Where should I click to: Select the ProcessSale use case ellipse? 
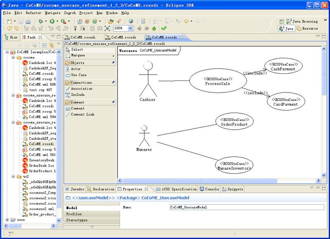pyautogui.click(x=218, y=80)
